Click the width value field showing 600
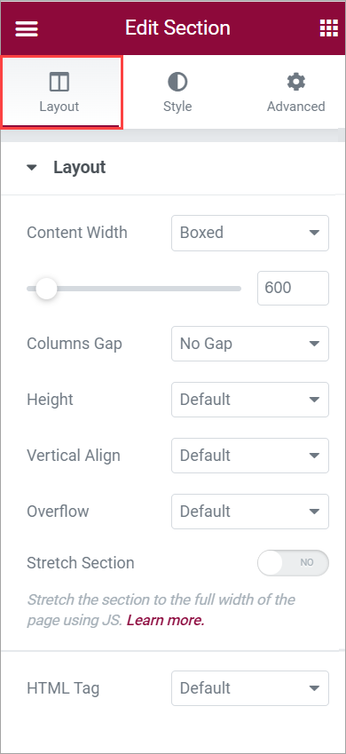The image size is (346, 754). (x=293, y=288)
